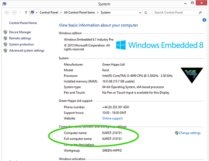Click Change settings for computer name
The width and height of the screenshot is (209, 161).
point(190,133)
